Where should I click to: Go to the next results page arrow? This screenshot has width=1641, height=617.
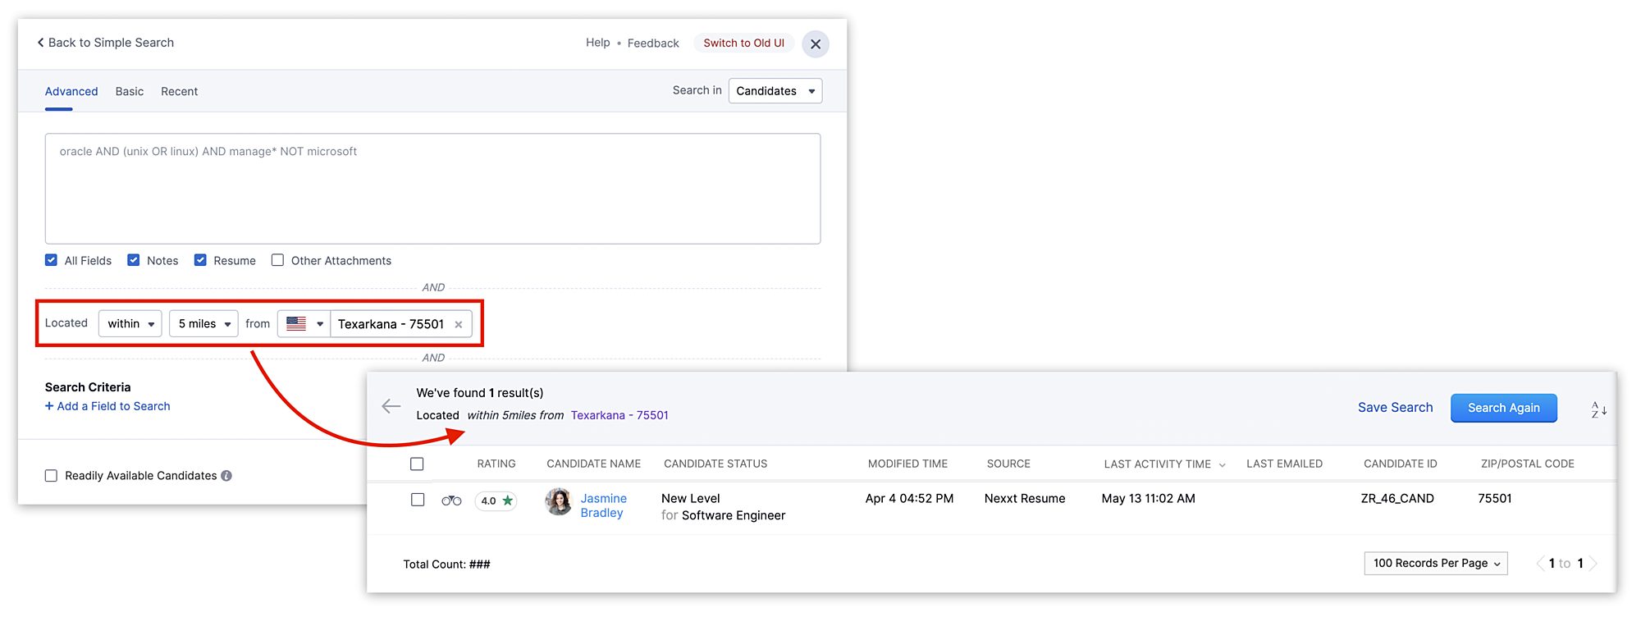click(x=1593, y=564)
